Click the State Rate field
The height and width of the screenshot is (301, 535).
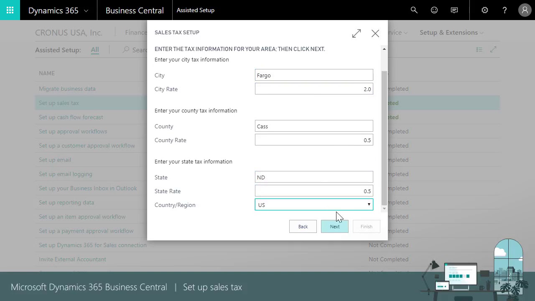pos(314,191)
